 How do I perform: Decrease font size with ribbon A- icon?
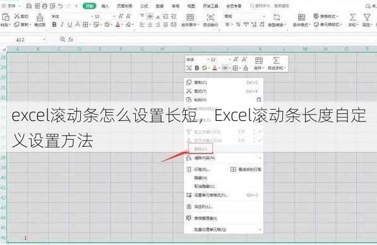click(128, 16)
